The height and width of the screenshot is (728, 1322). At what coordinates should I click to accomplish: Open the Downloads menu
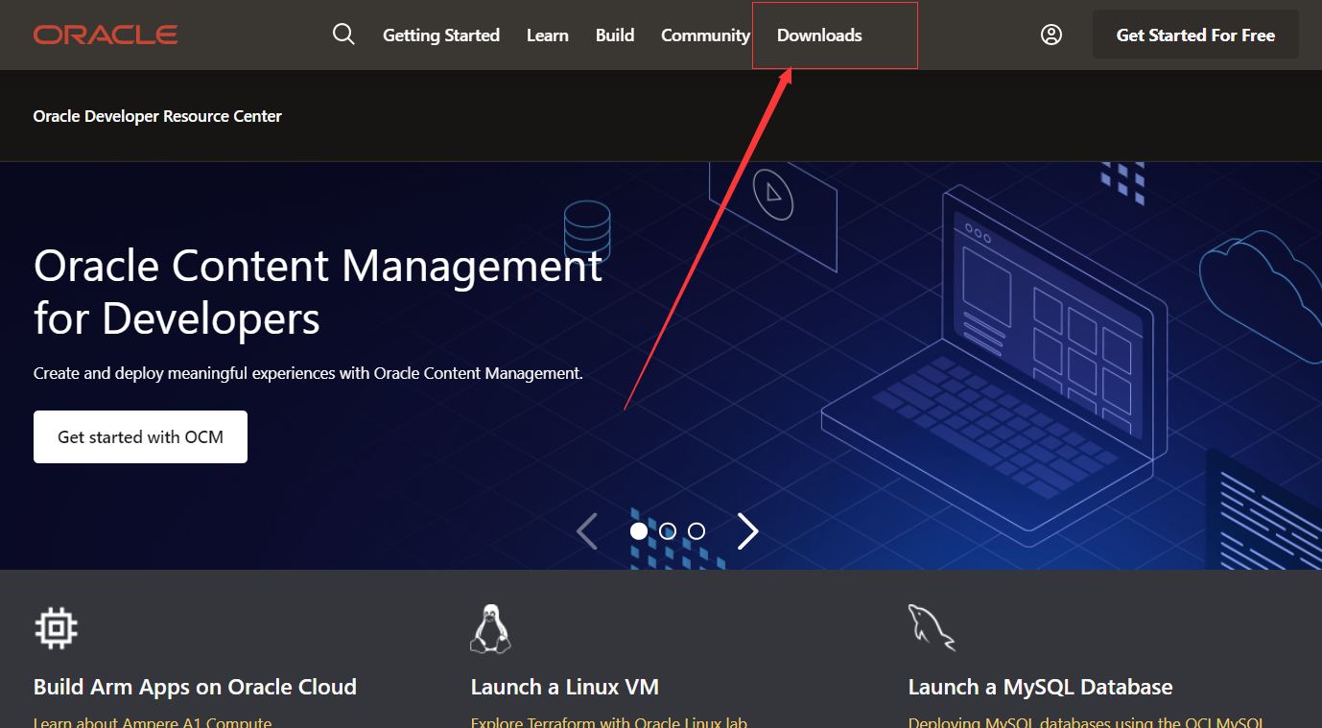coord(819,35)
